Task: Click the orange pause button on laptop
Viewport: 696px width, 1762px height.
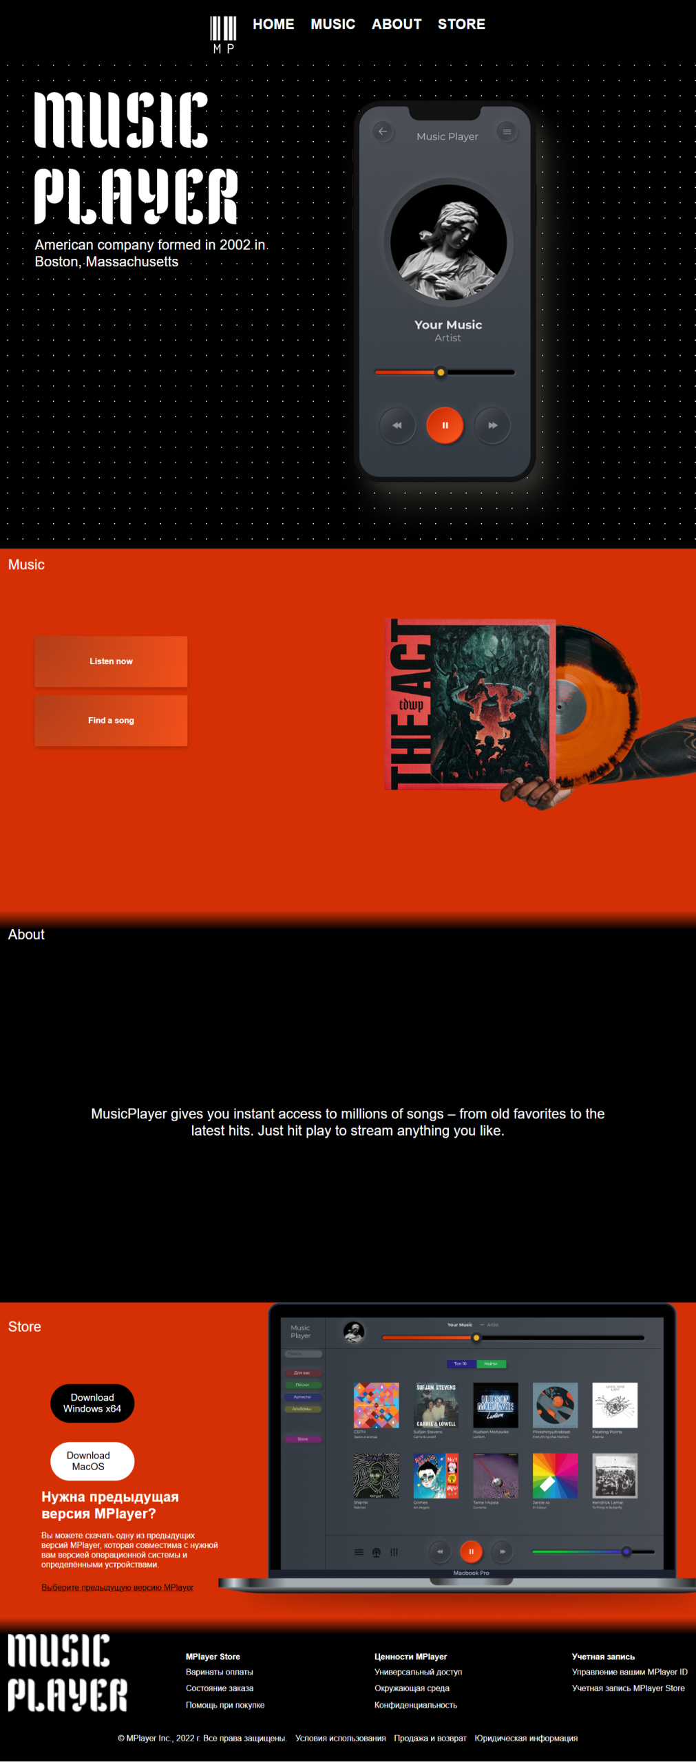Action: [x=471, y=1551]
